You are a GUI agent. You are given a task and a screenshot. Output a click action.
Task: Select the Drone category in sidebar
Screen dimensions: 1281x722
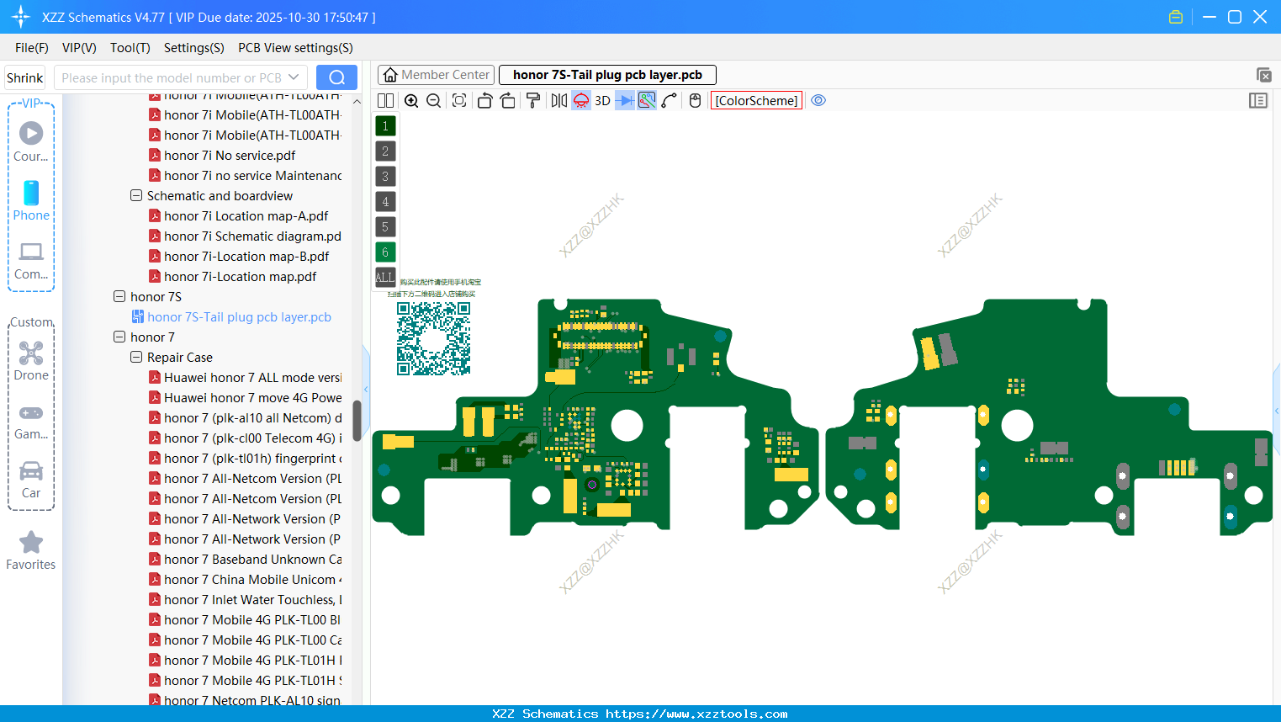(x=31, y=361)
